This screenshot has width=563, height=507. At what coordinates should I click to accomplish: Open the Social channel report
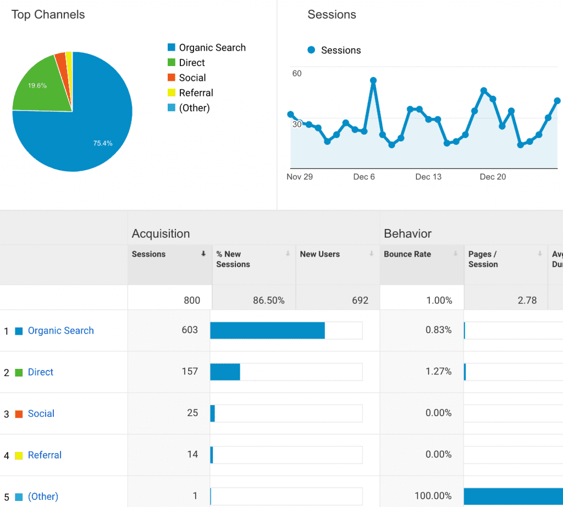41,413
